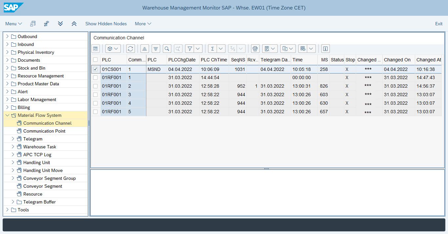
Task: Select Handling Unit Move node
Action: point(43,170)
